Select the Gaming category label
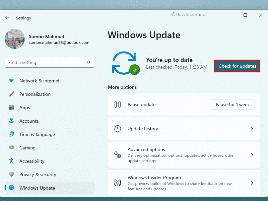This screenshot has width=268, height=201. [x=27, y=148]
